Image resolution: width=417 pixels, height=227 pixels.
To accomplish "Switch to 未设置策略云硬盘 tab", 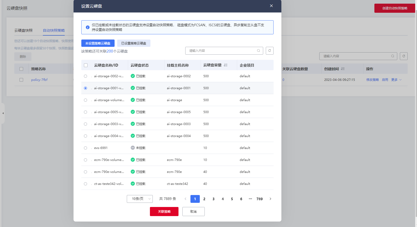I will click(98, 43).
